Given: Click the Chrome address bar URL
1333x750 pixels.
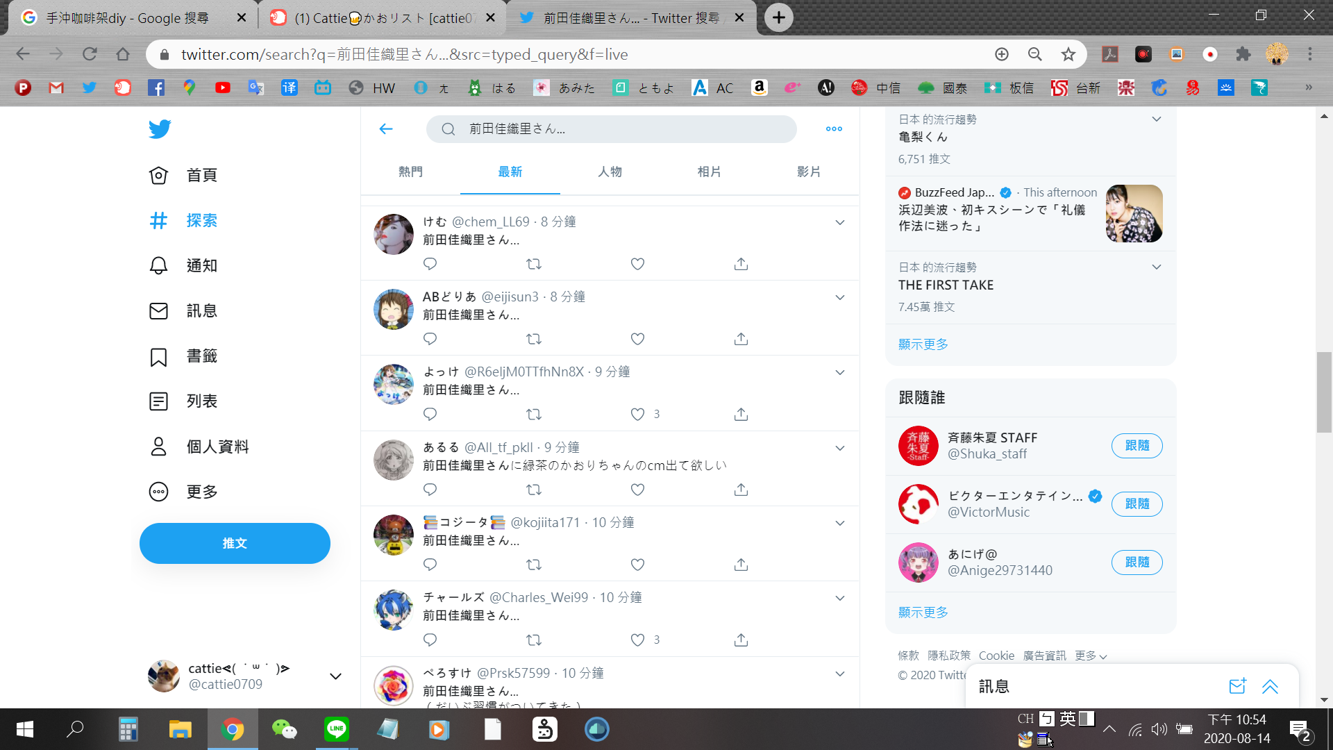Looking at the screenshot, I should click(x=404, y=54).
